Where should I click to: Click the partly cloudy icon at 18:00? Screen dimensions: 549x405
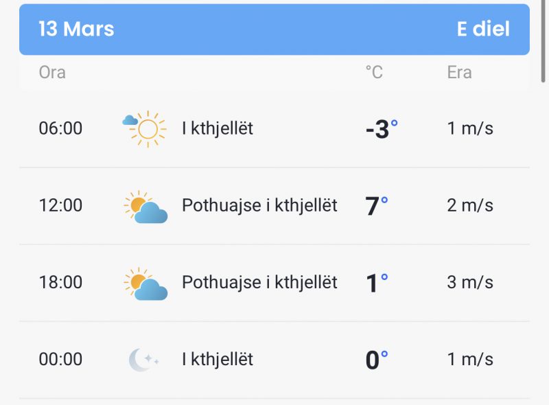(145, 283)
